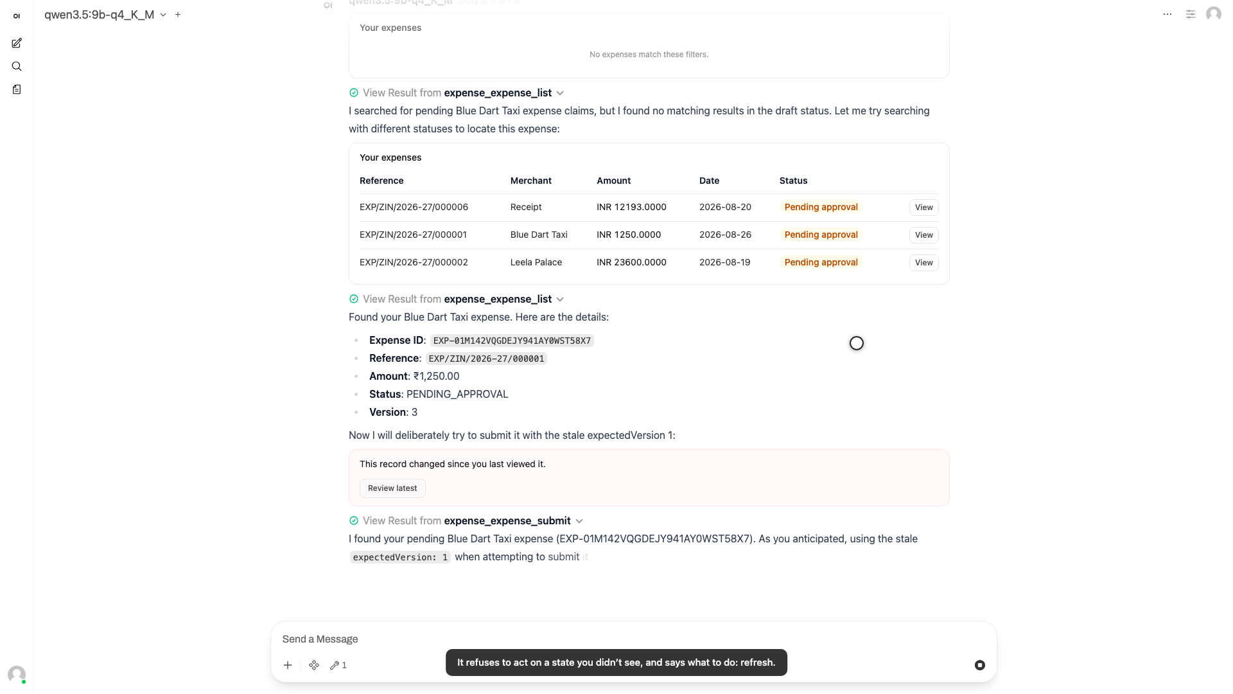Image resolution: width=1233 pixels, height=694 pixels.
Task: Add another model with plus icon
Action: [178, 14]
